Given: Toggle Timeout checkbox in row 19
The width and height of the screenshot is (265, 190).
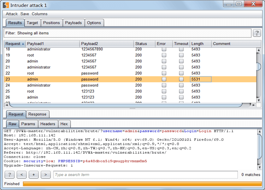Looking at the screenshot, I should [x=181, y=55].
